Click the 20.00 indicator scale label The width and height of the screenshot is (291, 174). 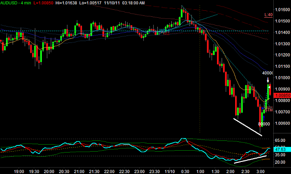280,162
